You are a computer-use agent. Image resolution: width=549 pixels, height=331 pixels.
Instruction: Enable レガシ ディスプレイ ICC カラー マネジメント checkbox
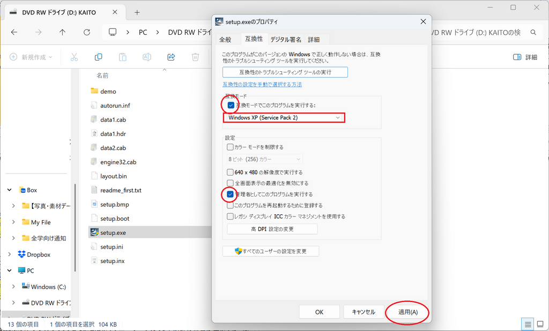tap(230, 216)
